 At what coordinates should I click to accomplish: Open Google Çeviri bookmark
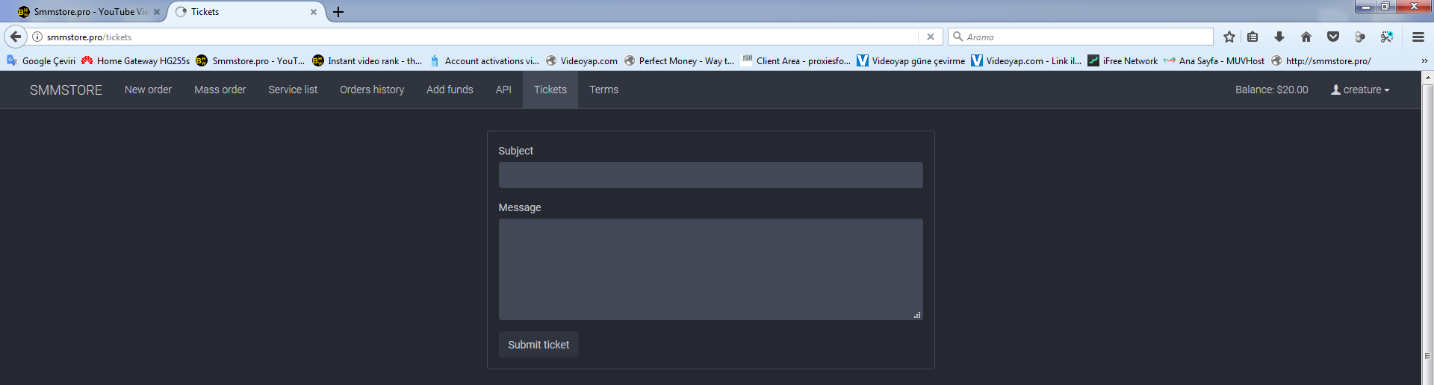pos(41,61)
